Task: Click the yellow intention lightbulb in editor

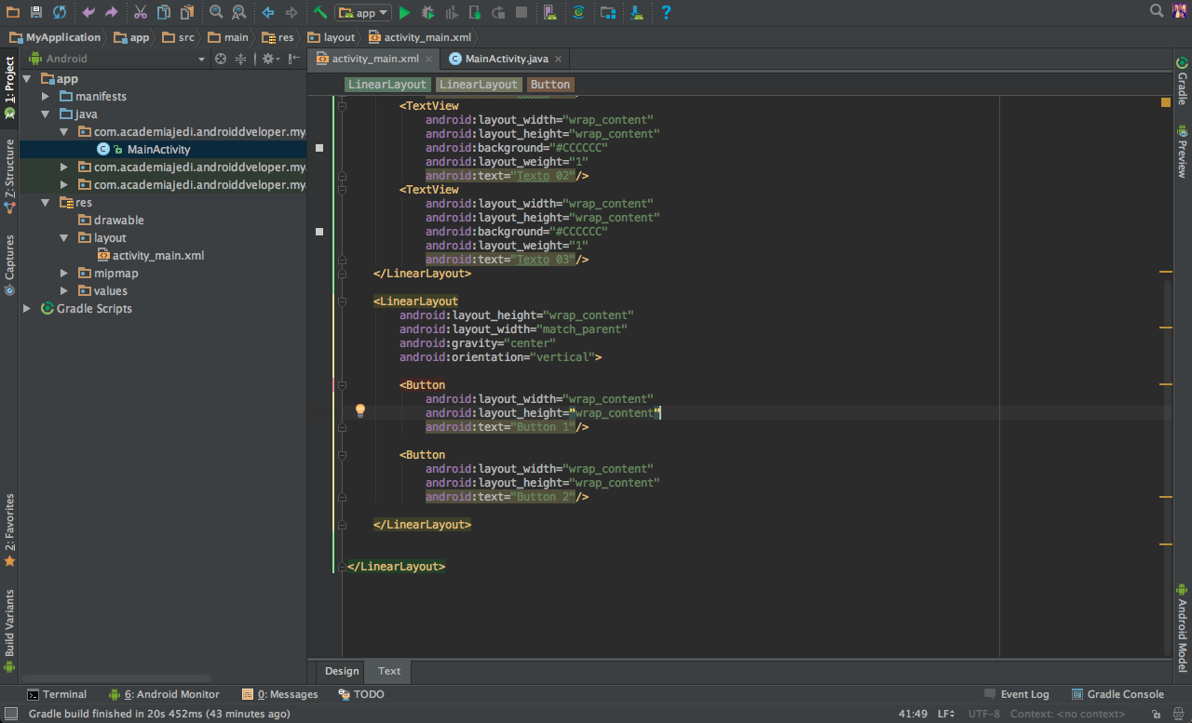Action: [360, 411]
